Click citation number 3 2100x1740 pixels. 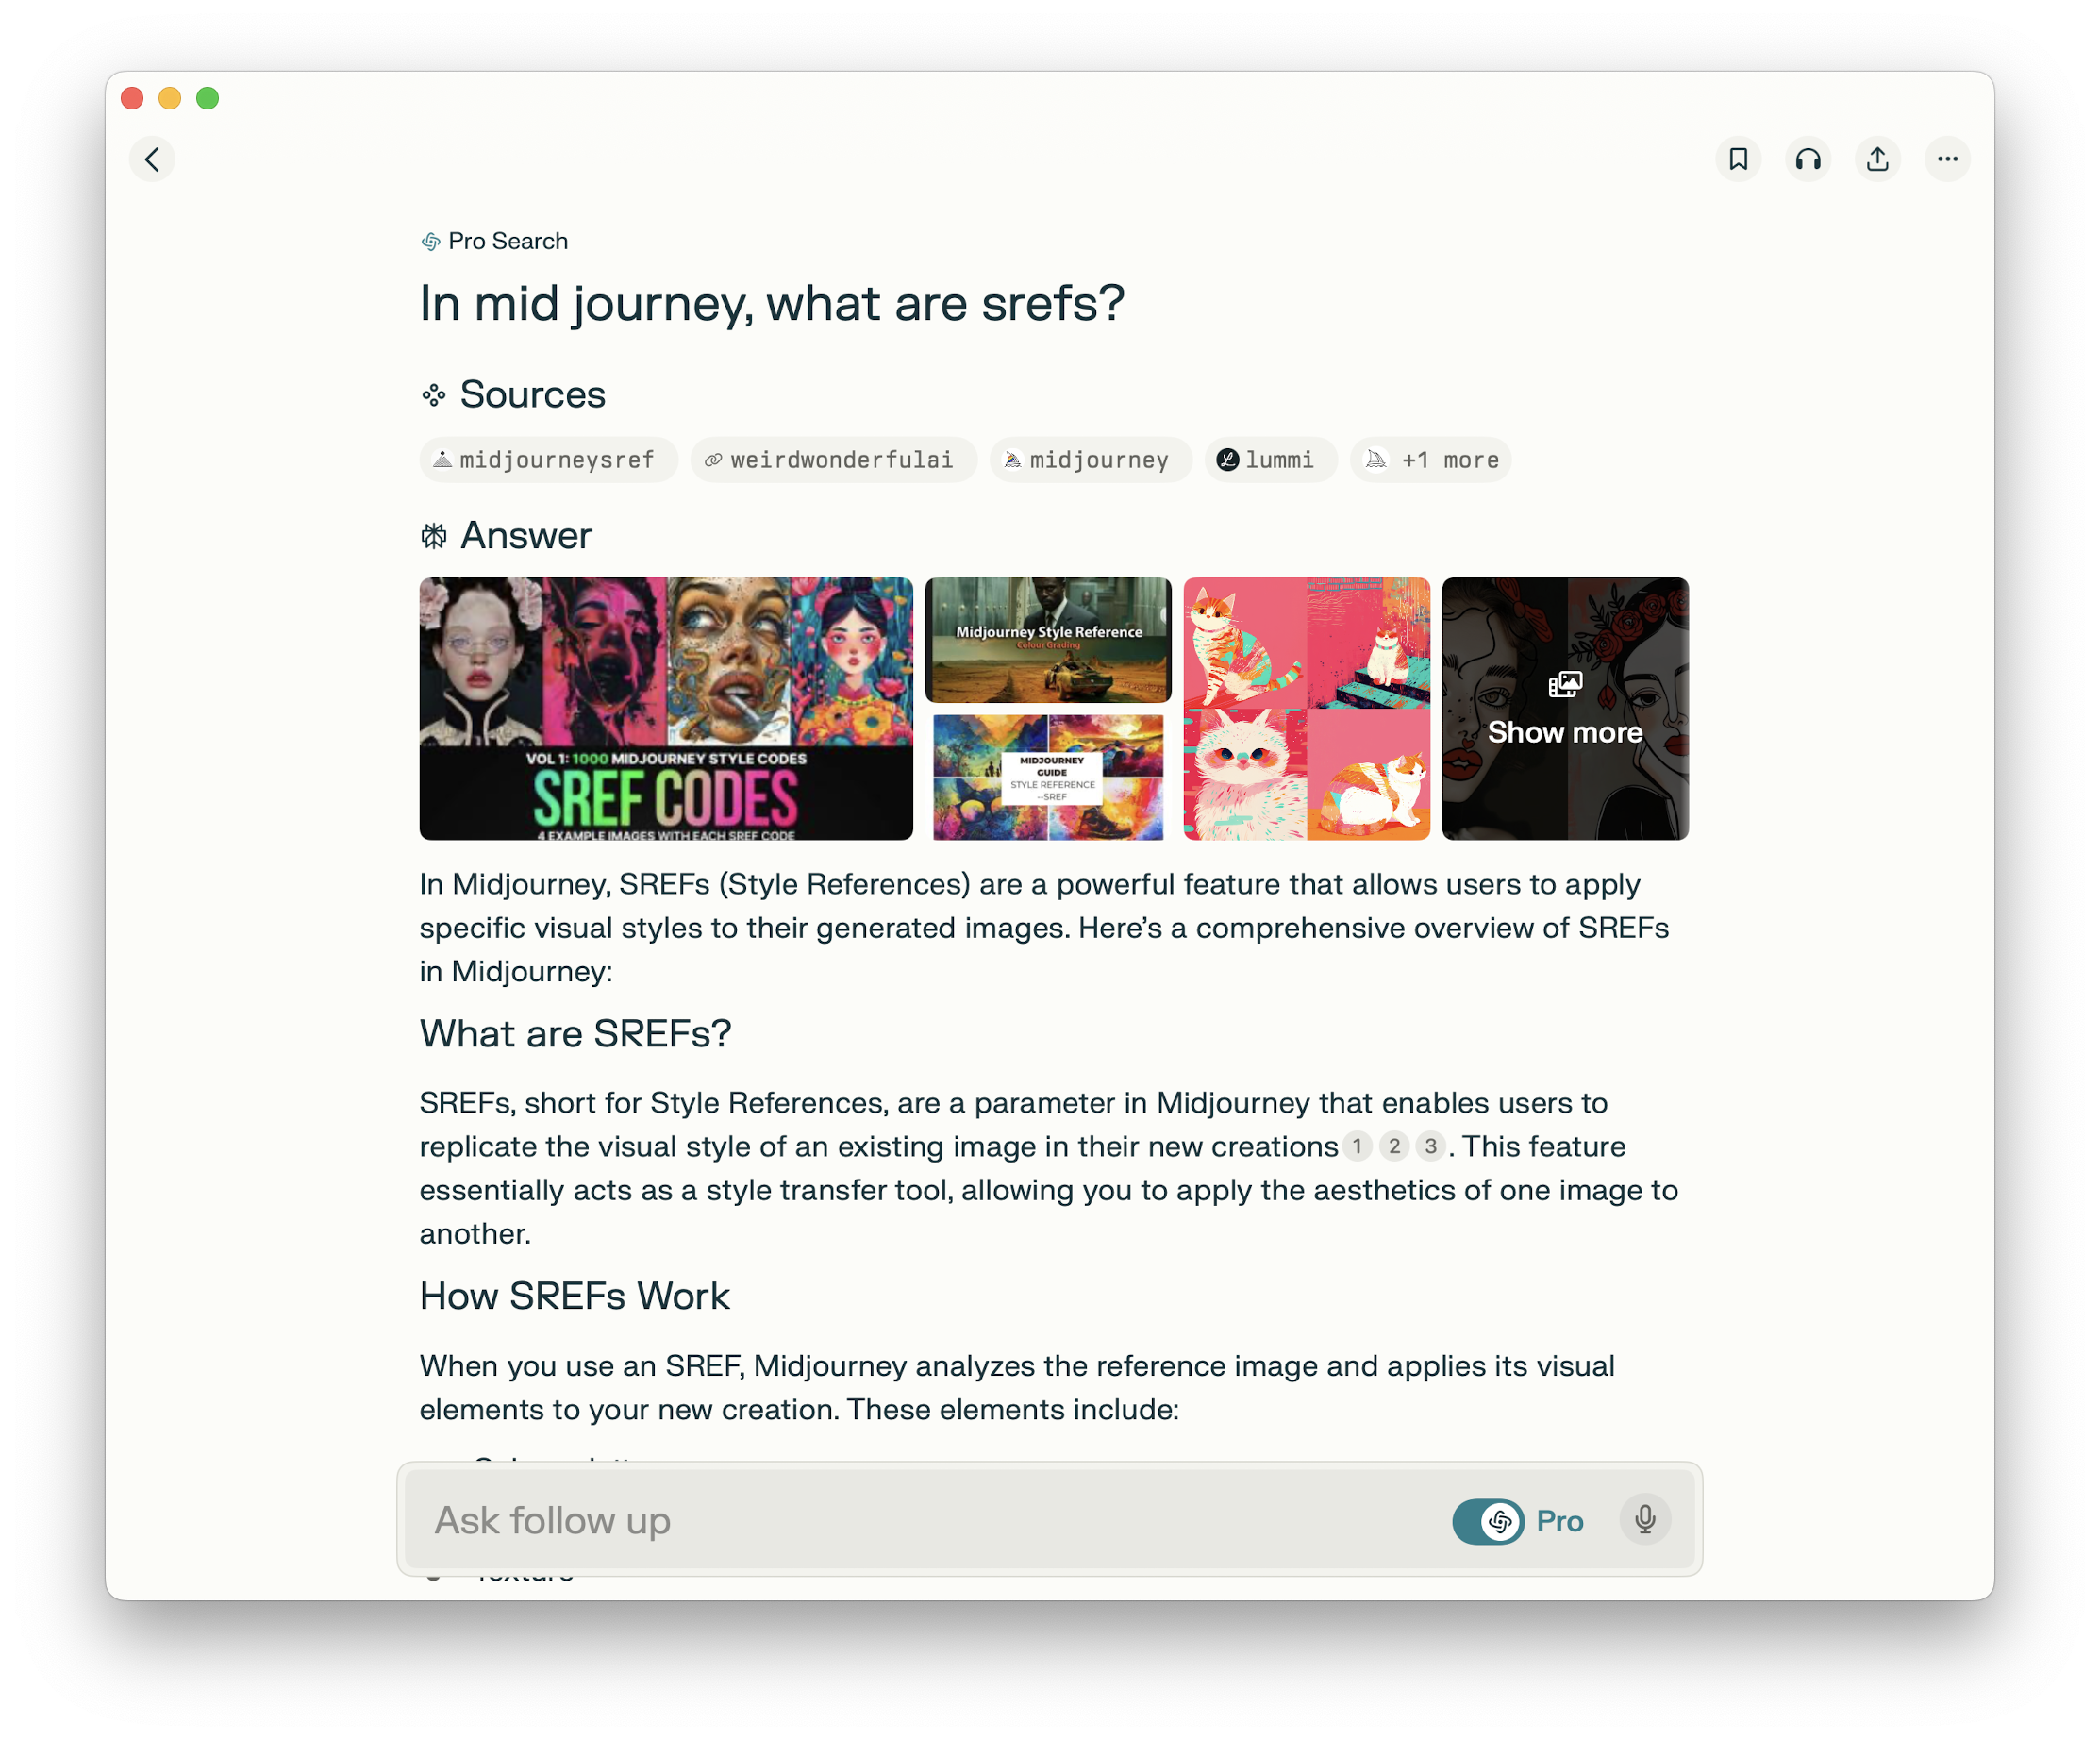click(1431, 1146)
